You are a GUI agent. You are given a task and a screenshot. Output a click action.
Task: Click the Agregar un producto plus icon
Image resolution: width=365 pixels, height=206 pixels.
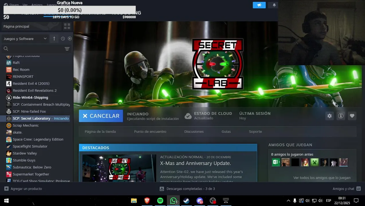point(6,189)
